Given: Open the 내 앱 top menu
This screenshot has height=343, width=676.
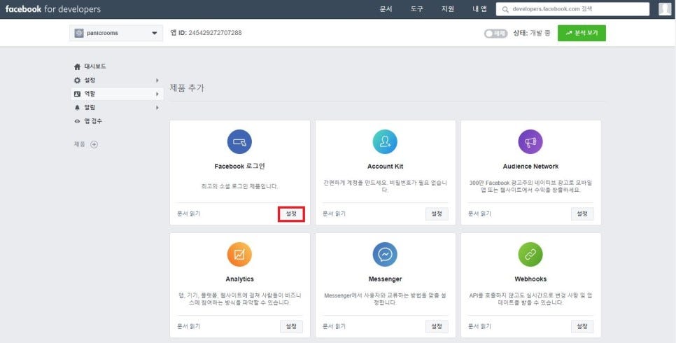Looking at the screenshot, I should point(479,9).
